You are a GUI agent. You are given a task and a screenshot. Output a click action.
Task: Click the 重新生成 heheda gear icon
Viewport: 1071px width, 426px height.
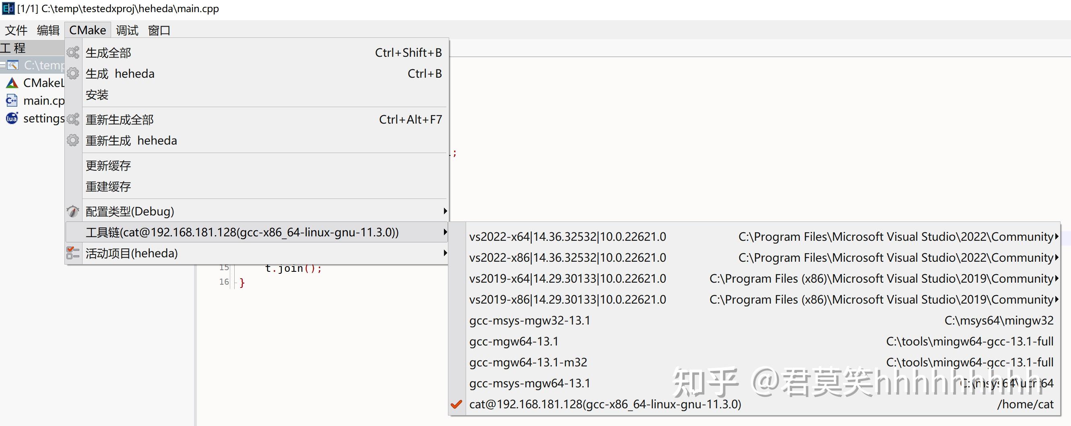click(73, 140)
